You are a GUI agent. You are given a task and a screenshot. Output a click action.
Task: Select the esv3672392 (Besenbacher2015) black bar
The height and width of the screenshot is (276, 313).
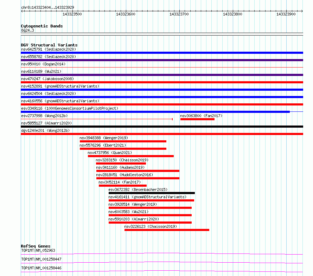(x=152, y=193)
